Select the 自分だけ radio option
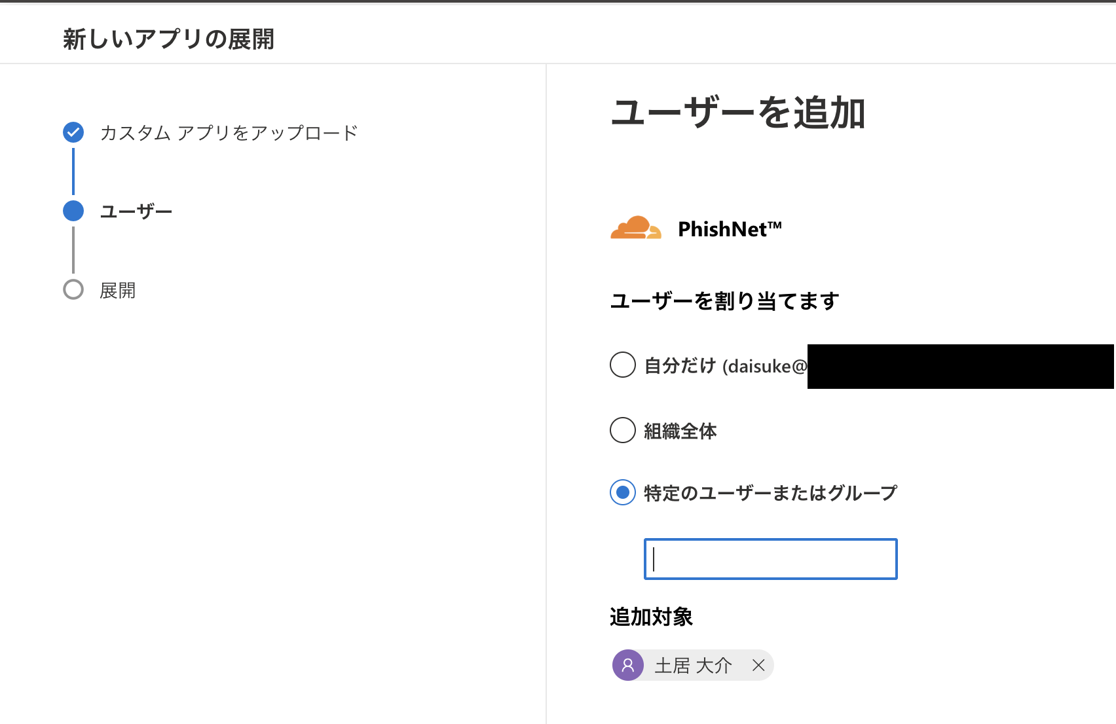The height and width of the screenshot is (724, 1116). pos(622,365)
